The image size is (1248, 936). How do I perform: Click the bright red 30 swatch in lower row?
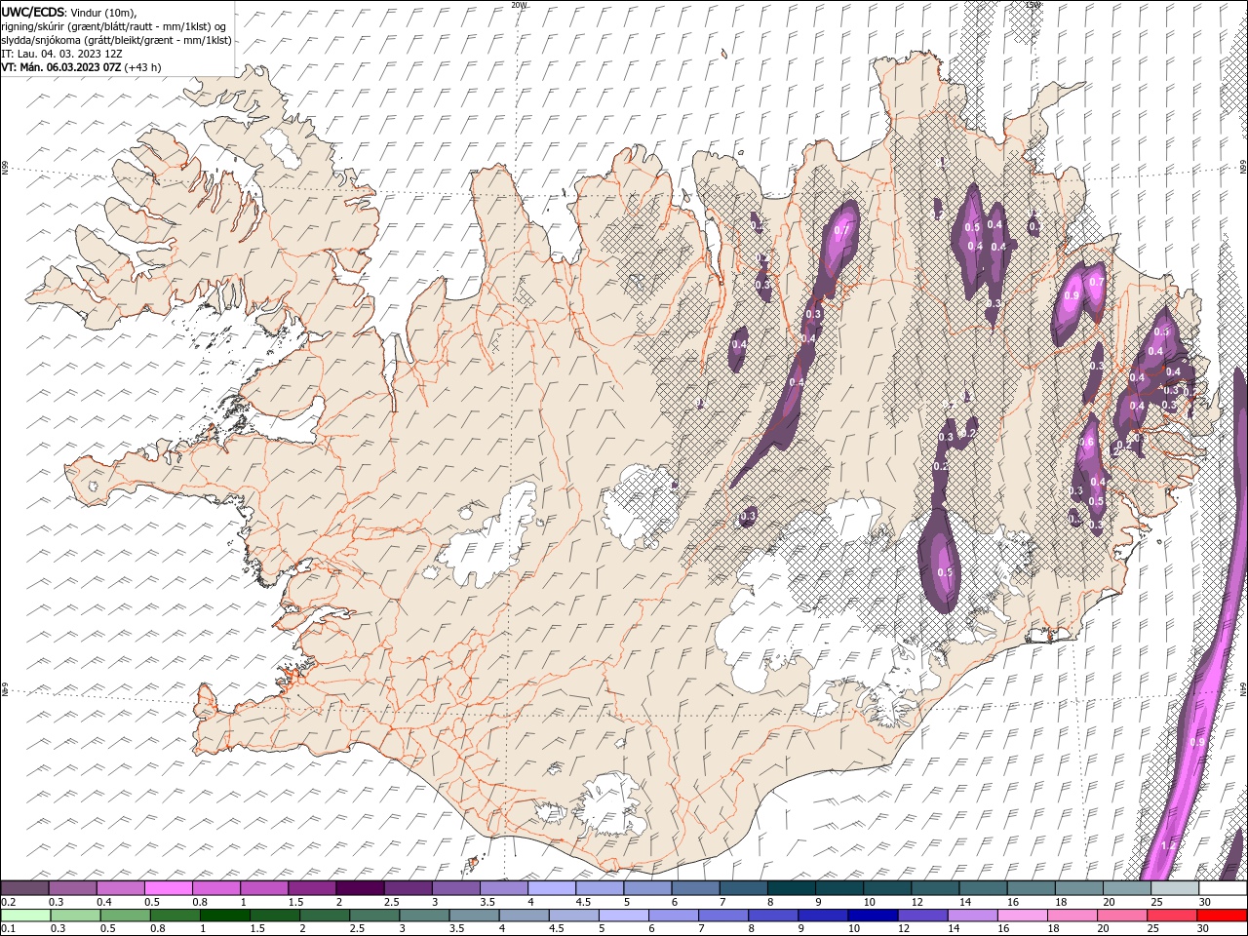pos(1223,915)
